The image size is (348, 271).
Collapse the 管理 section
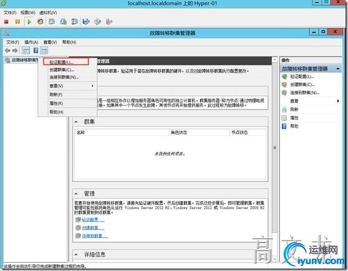tap(76, 194)
